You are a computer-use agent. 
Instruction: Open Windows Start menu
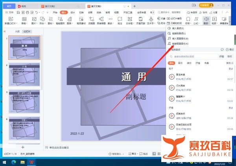(4, 162)
